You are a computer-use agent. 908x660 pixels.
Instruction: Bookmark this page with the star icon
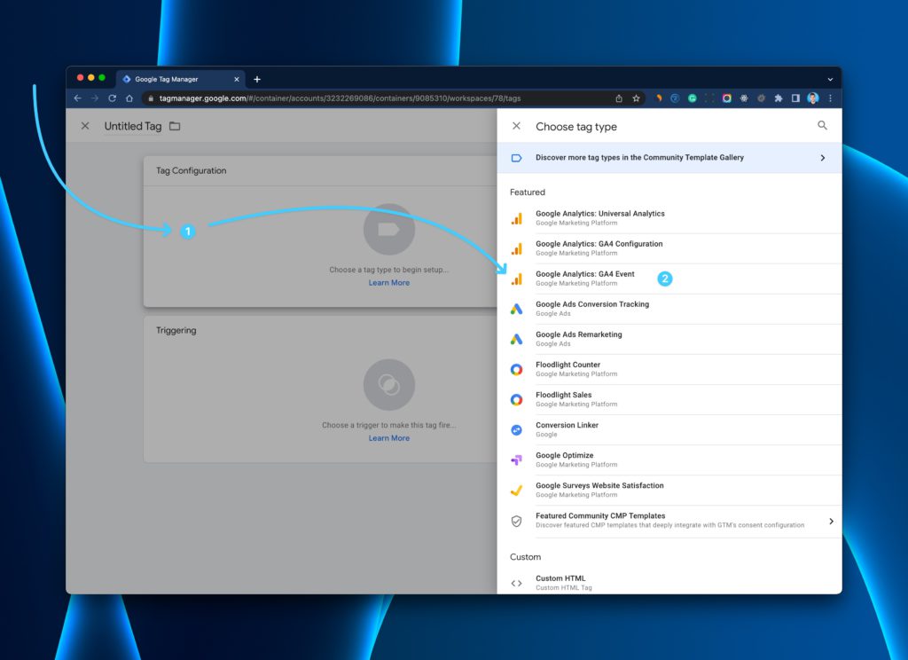(x=636, y=98)
